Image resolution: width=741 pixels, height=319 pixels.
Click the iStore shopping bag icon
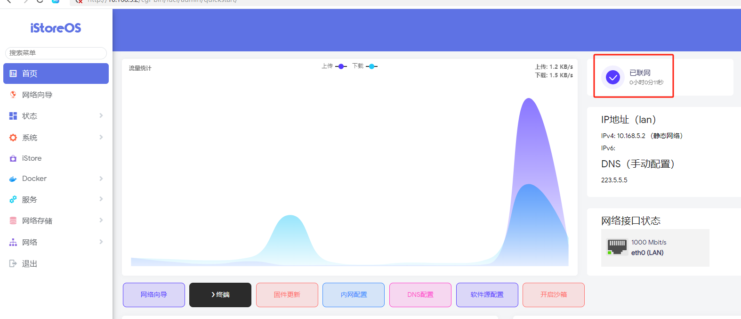coord(13,158)
